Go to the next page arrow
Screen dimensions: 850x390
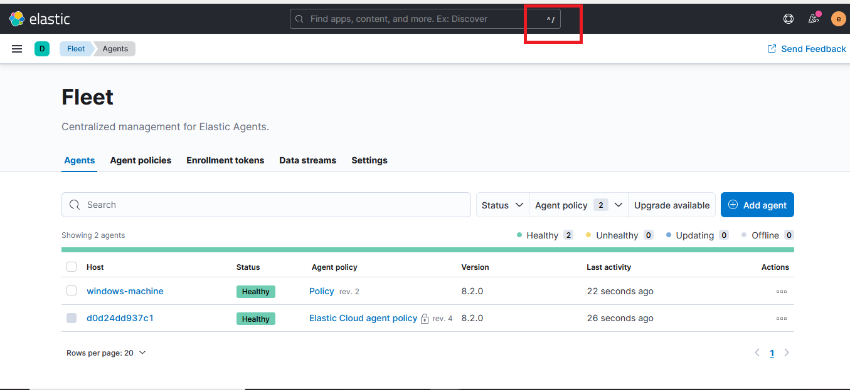(x=787, y=353)
